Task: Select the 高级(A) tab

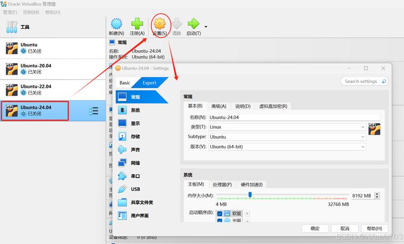Action: 219,106
